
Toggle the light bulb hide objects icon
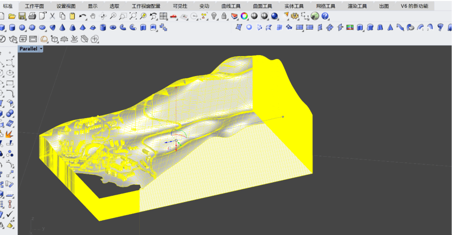click(x=214, y=16)
